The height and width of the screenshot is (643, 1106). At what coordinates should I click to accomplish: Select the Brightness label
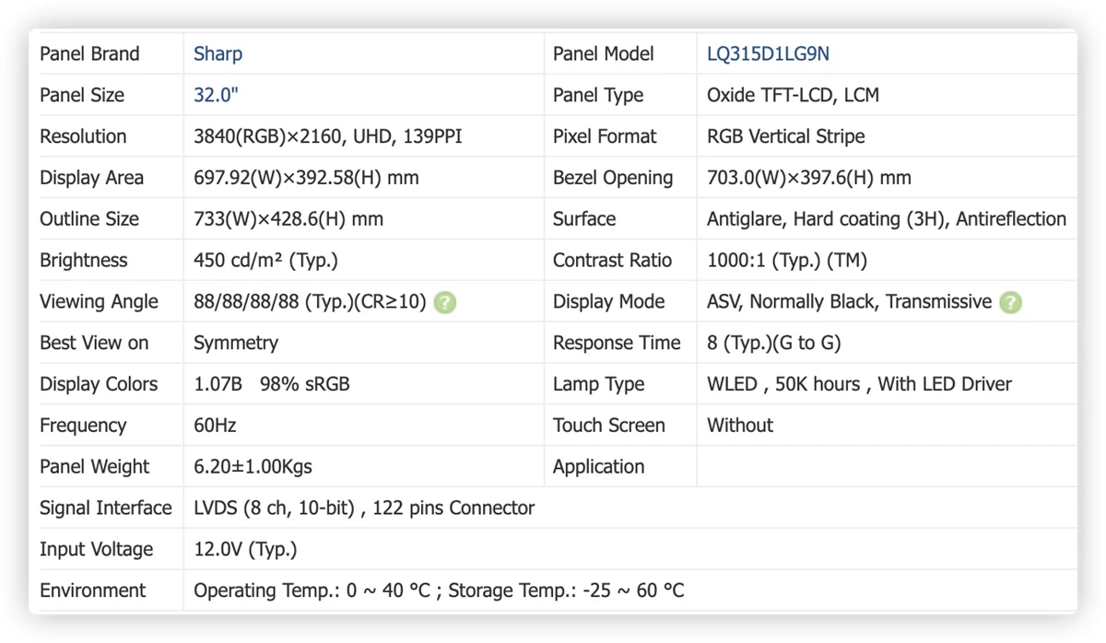click(x=83, y=261)
